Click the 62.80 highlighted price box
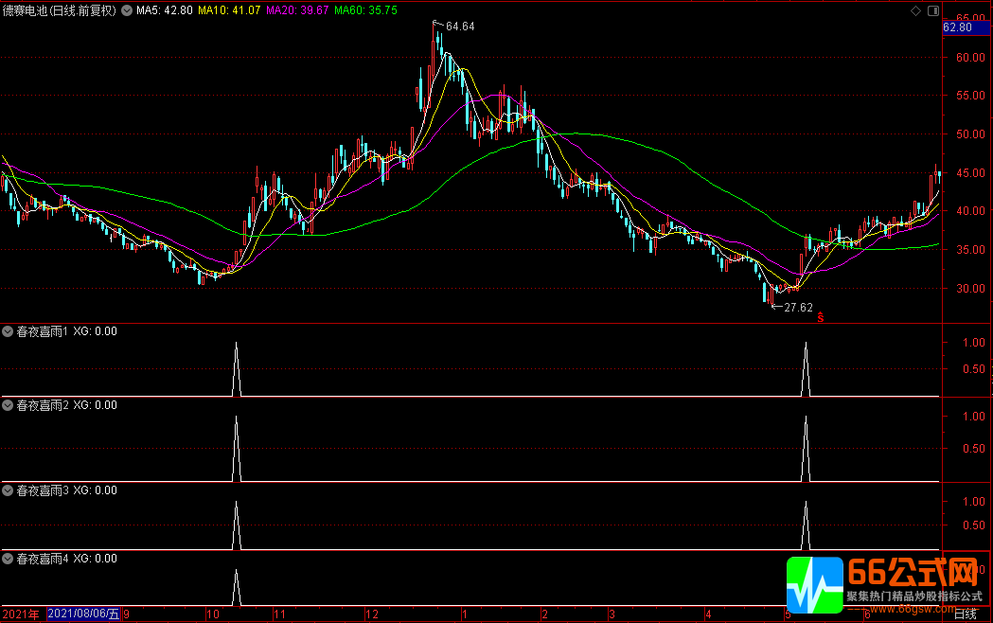 (x=966, y=27)
